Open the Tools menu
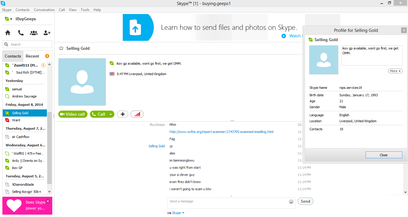Viewport: 408px width, 217px height. 85,10
